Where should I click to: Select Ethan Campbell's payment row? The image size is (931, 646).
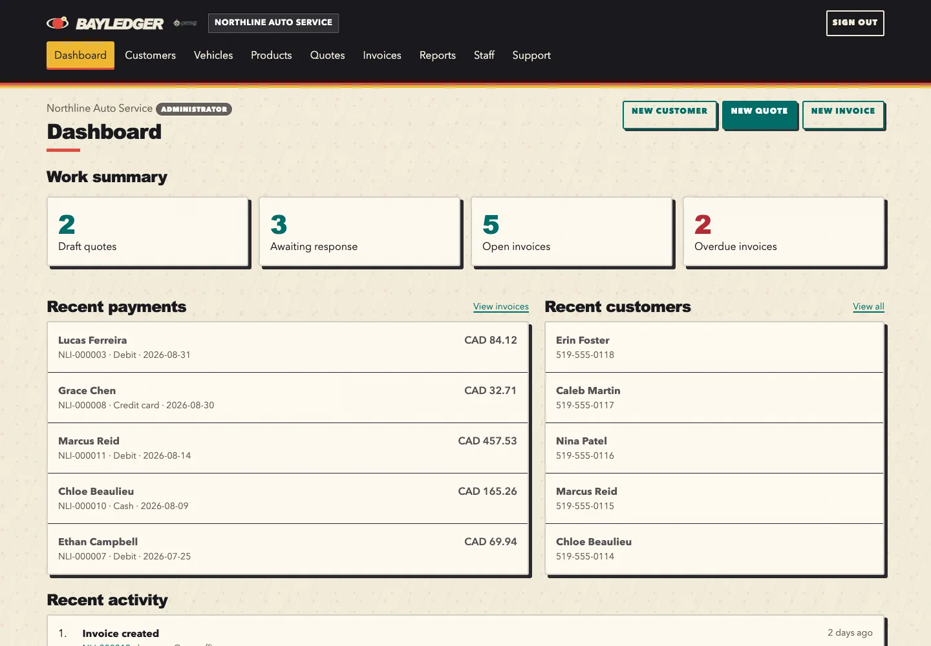coord(288,549)
